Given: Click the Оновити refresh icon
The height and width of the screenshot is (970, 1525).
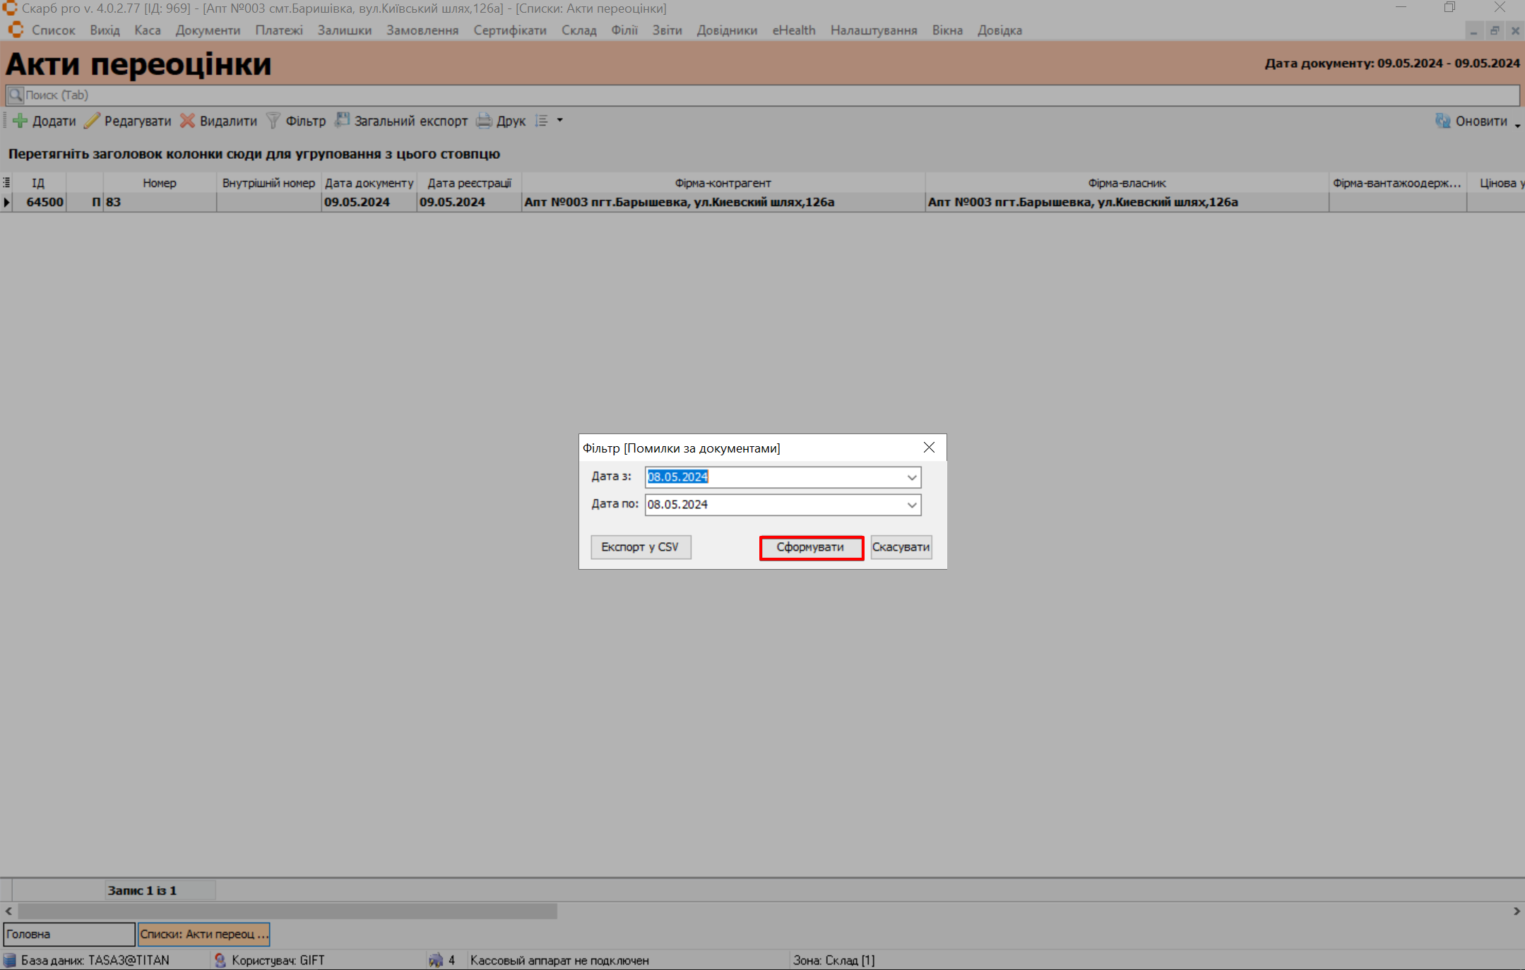Looking at the screenshot, I should pos(1442,121).
